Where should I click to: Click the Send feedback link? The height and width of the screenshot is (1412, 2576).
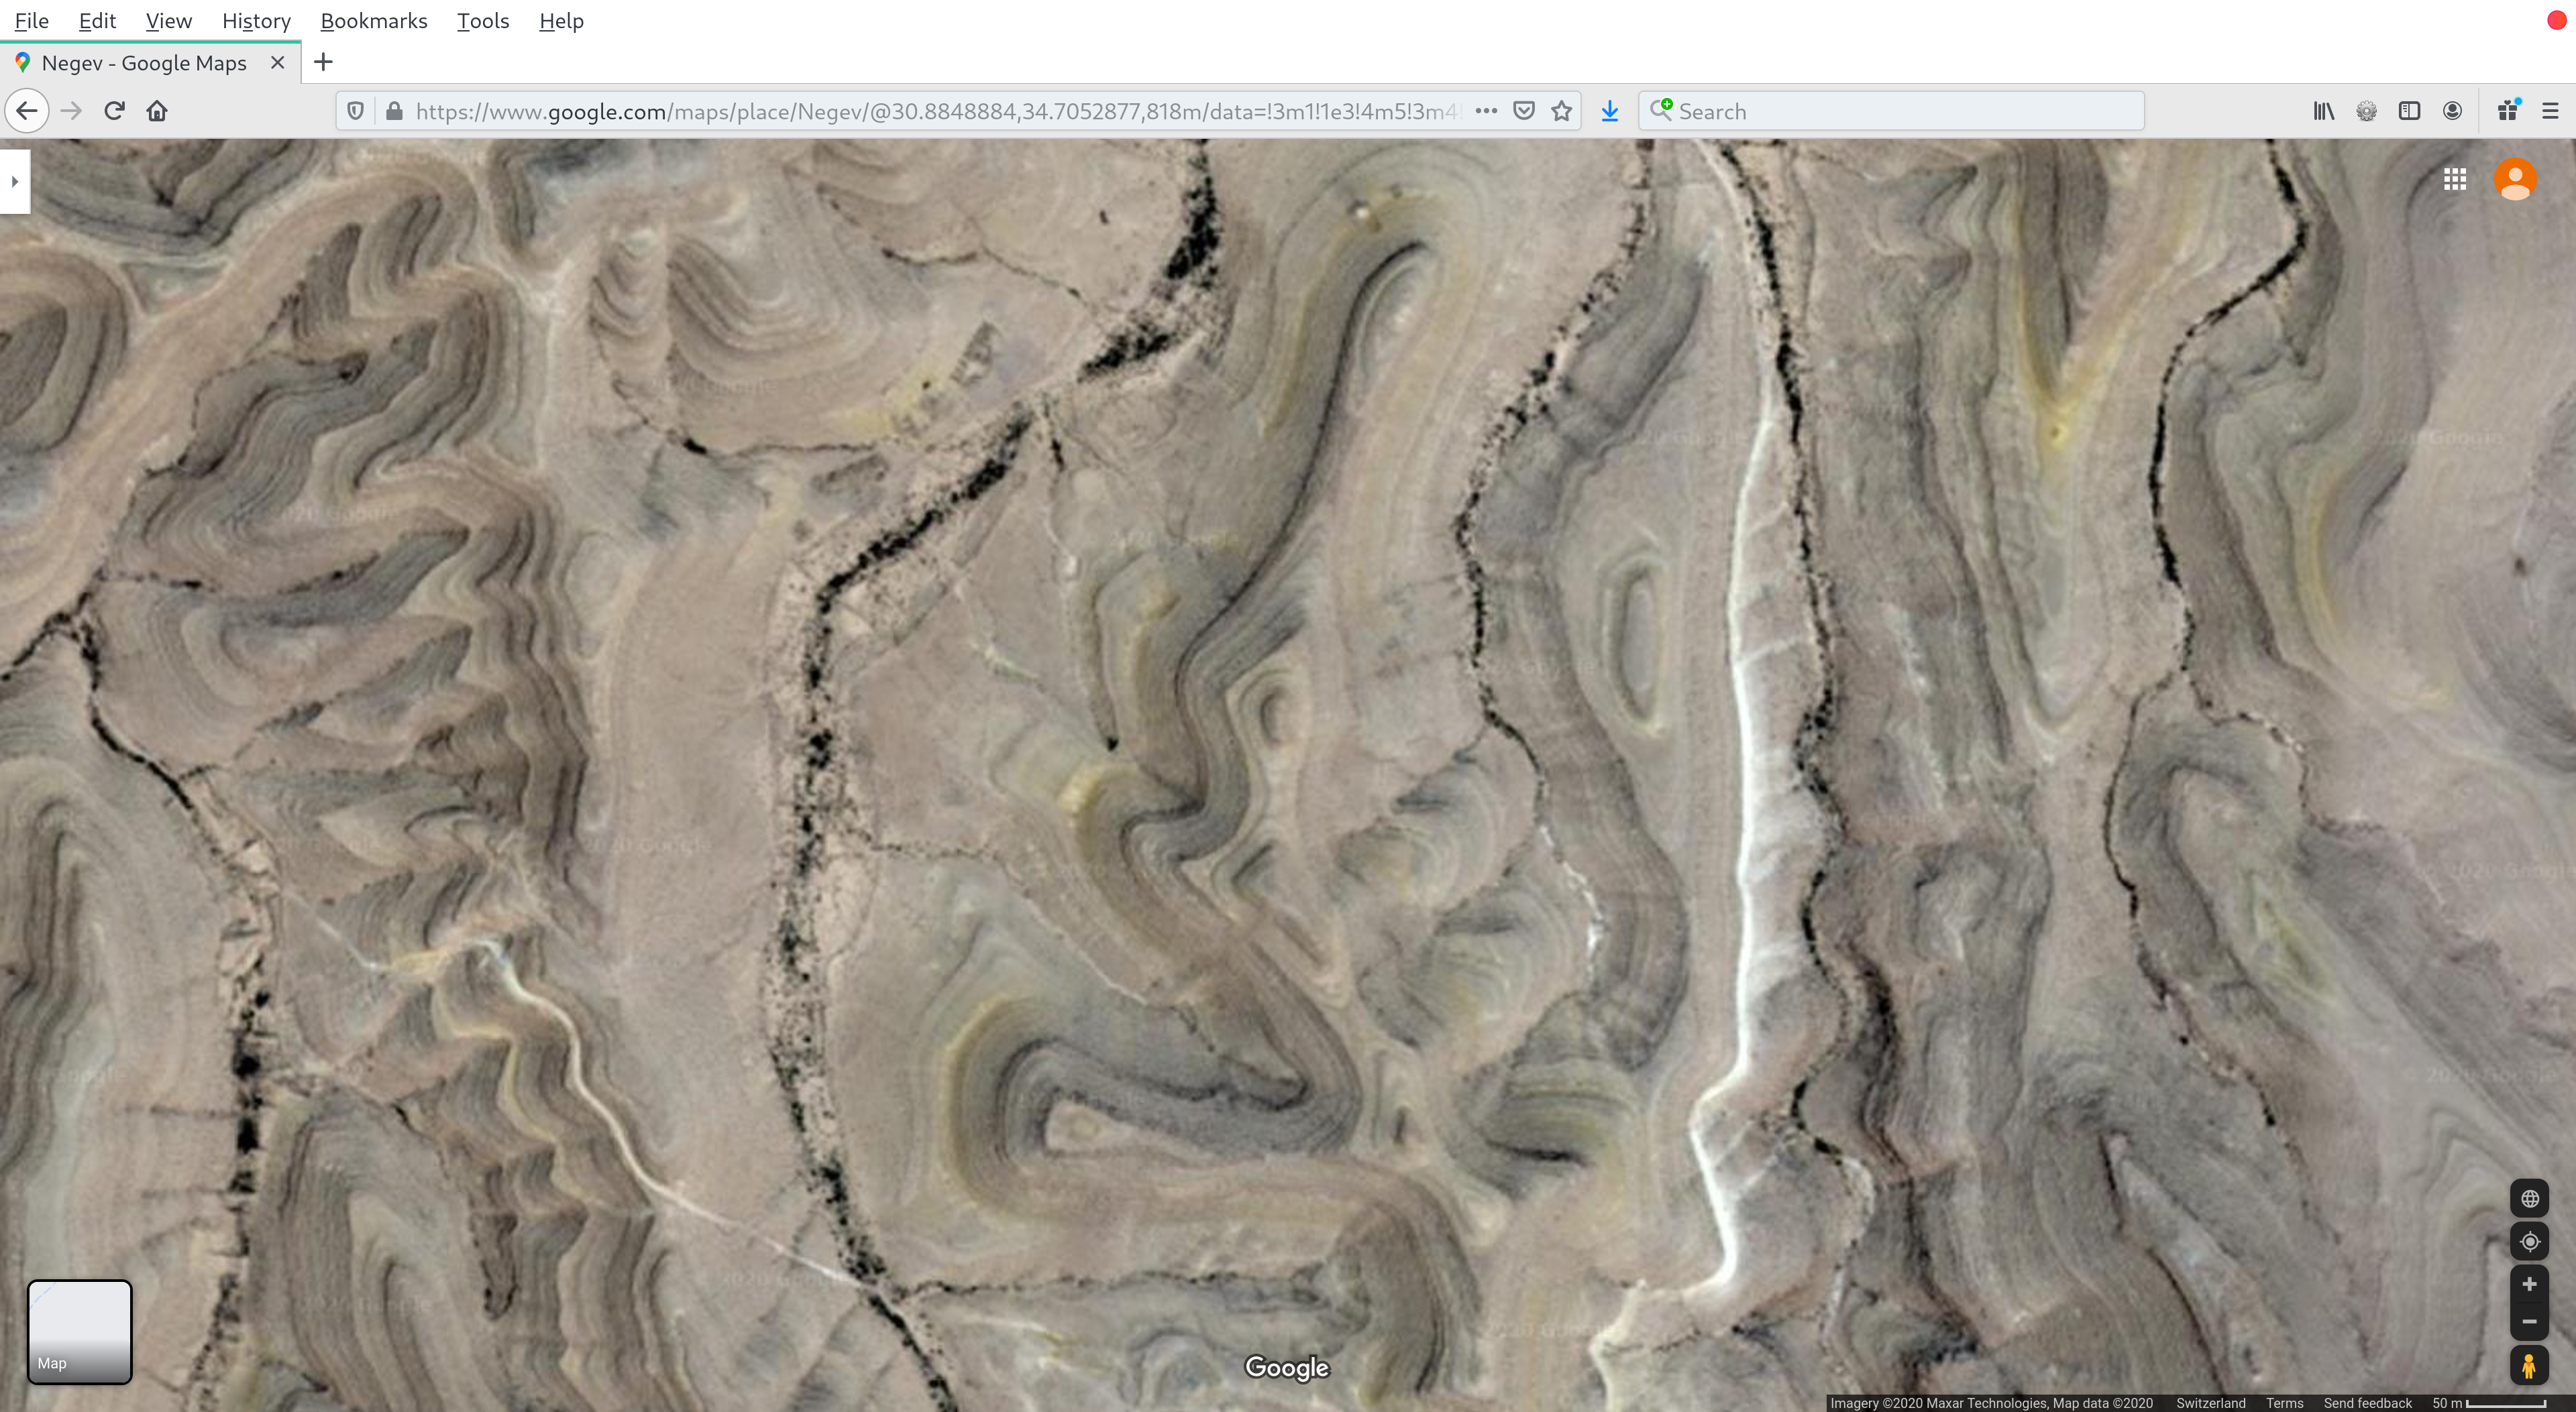click(2367, 1403)
